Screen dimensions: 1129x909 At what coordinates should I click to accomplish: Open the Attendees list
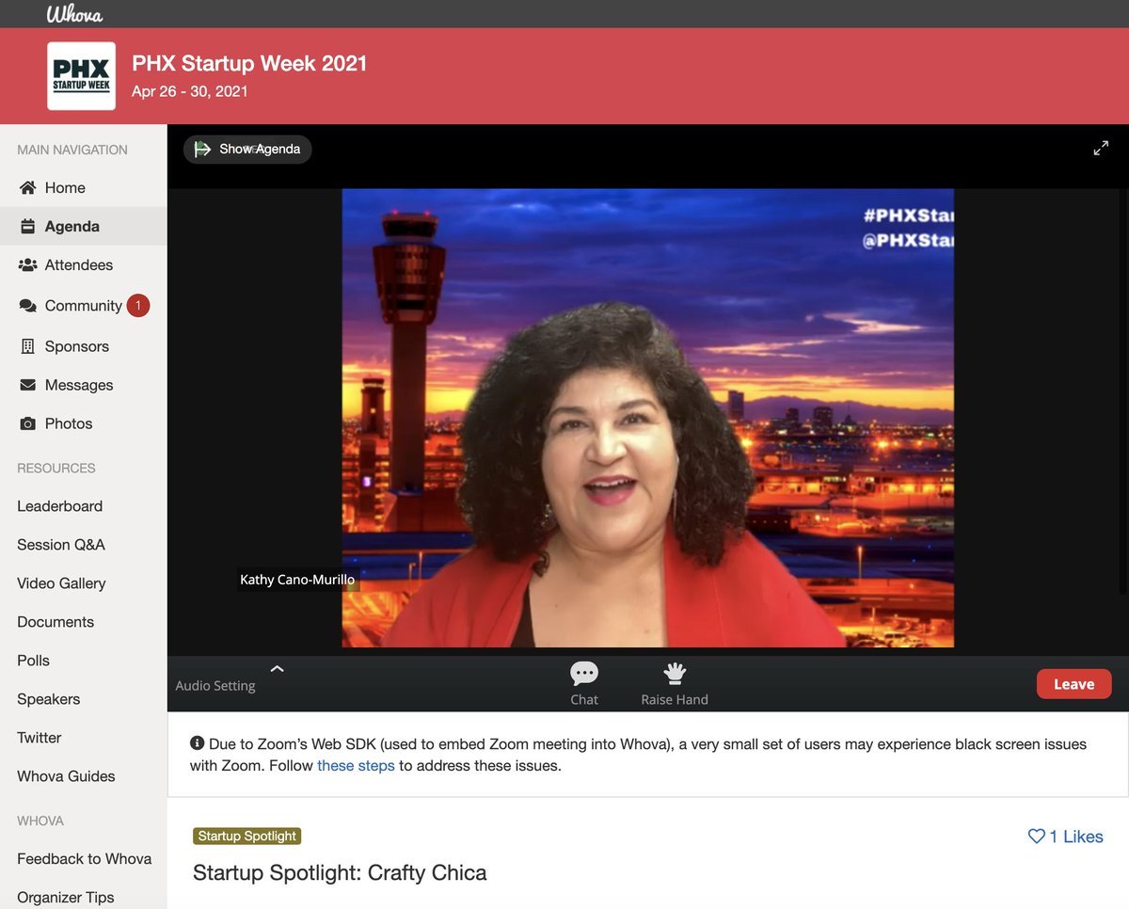pyautogui.click(x=79, y=265)
